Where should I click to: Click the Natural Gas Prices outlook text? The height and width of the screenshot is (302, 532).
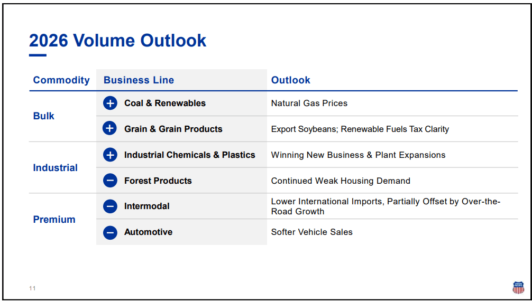[x=309, y=103]
